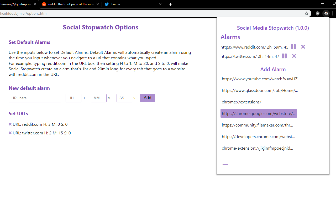This screenshot has height=210, width=336.
Task: Switch to the Twitter tab
Action: 131,4
